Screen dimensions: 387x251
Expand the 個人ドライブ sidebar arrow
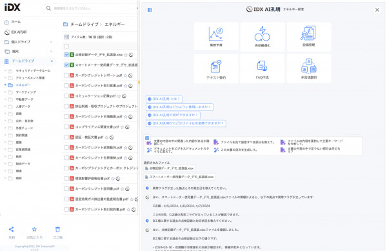(51, 42)
